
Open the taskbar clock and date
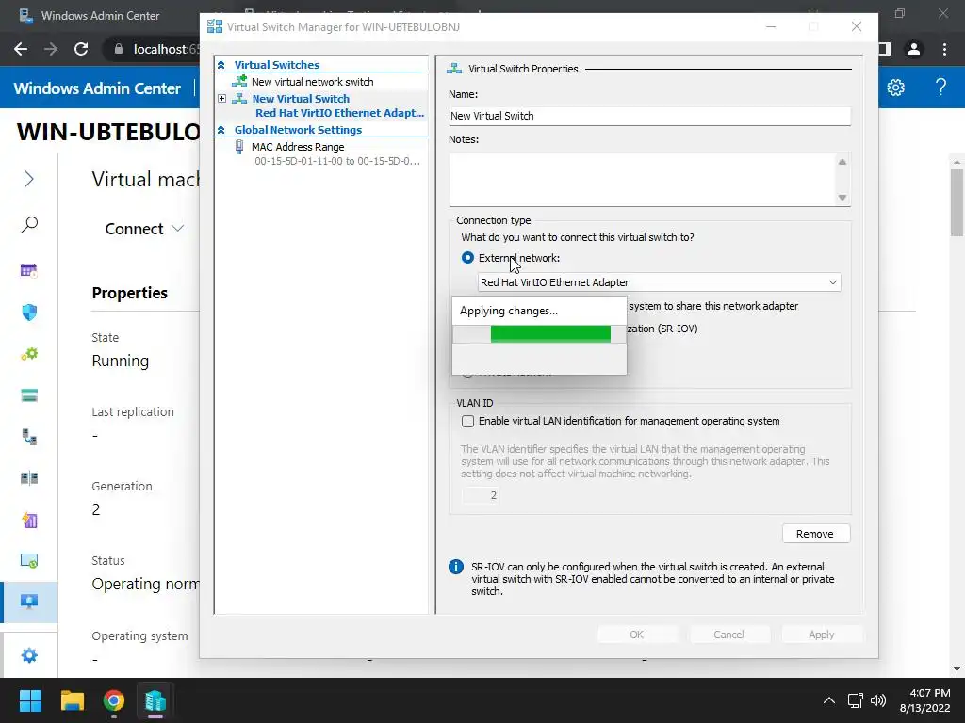click(925, 700)
